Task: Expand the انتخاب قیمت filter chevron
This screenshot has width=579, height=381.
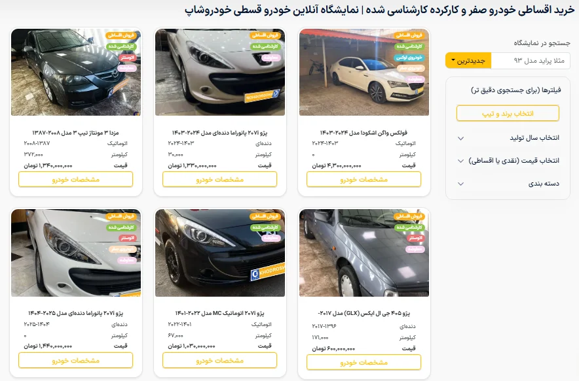Action: 460,161
